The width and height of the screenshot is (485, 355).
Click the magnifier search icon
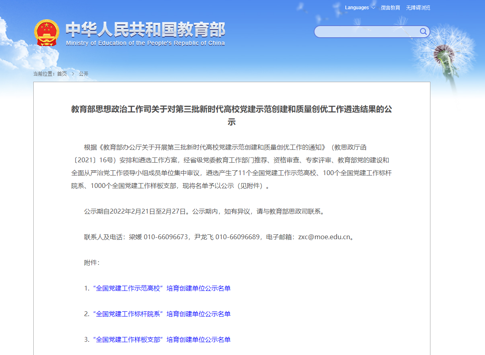pyautogui.click(x=423, y=32)
